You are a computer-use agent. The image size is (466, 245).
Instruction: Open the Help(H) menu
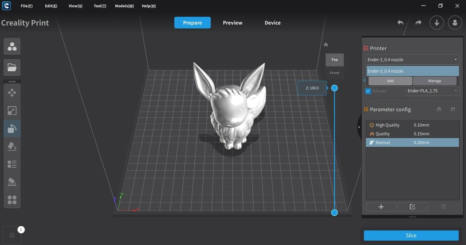pos(149,6)
